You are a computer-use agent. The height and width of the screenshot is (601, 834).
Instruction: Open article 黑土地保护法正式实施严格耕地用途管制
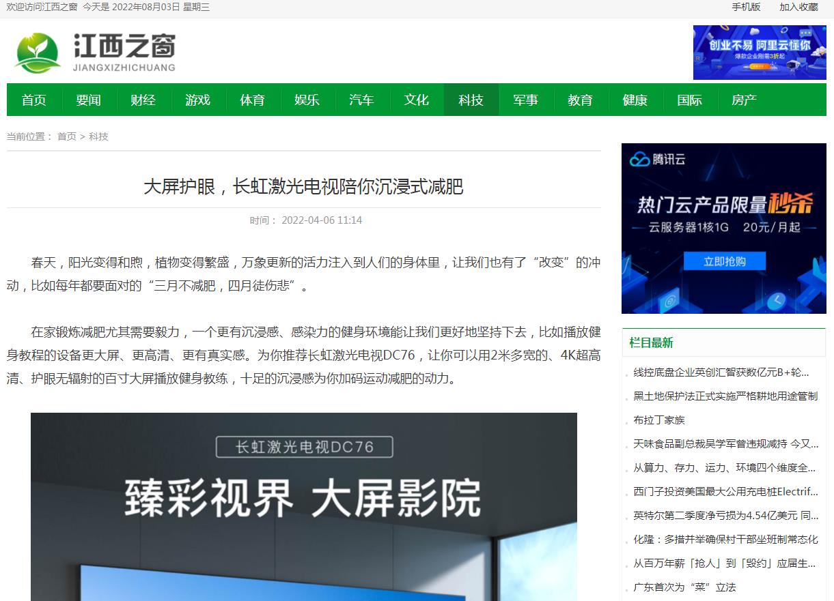tap(725, 396)
